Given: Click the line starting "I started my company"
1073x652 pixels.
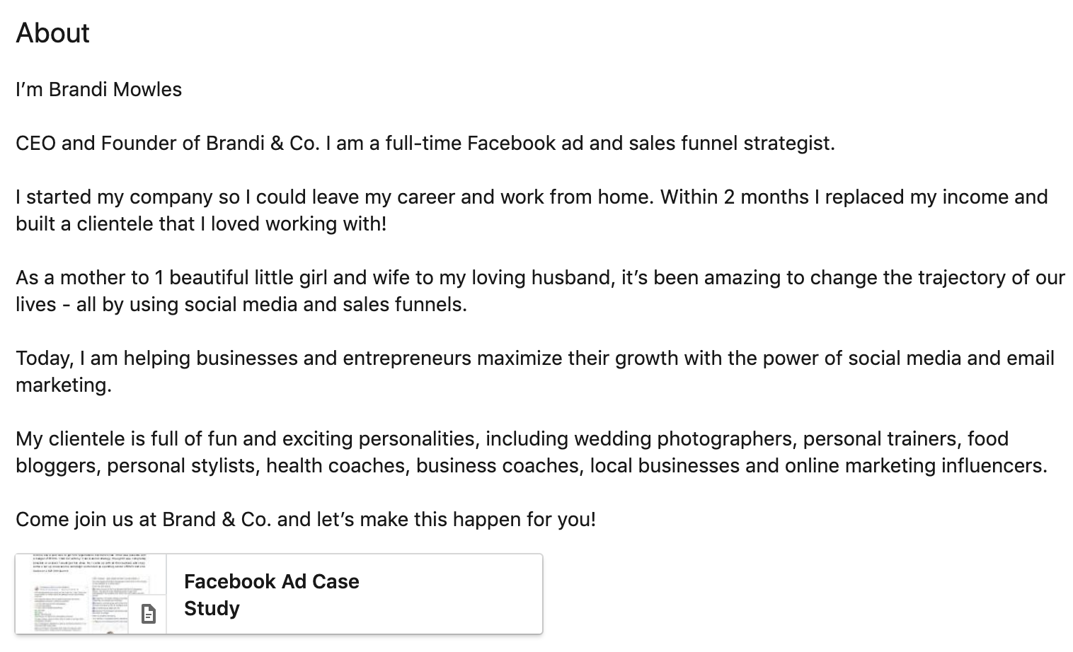Looking at the screenshot, I should click(532, 197).
